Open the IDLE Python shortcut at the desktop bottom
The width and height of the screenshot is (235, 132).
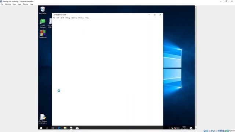click(43, 119)
